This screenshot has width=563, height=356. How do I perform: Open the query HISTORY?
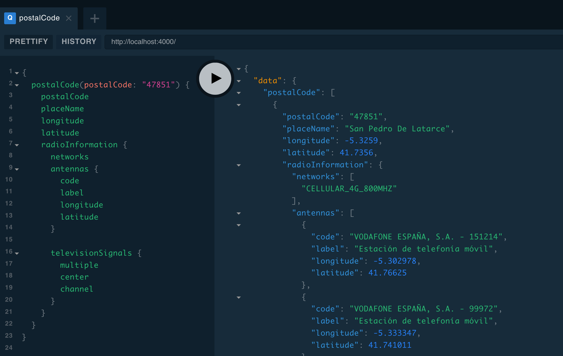tap(79, 41)
